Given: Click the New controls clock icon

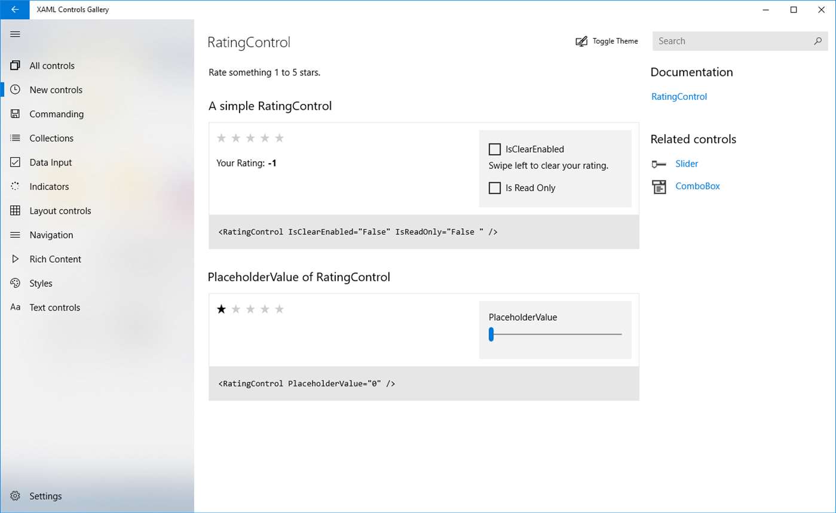Looking at the screenshot, I should pyautogui.click(x=16, y=90).
